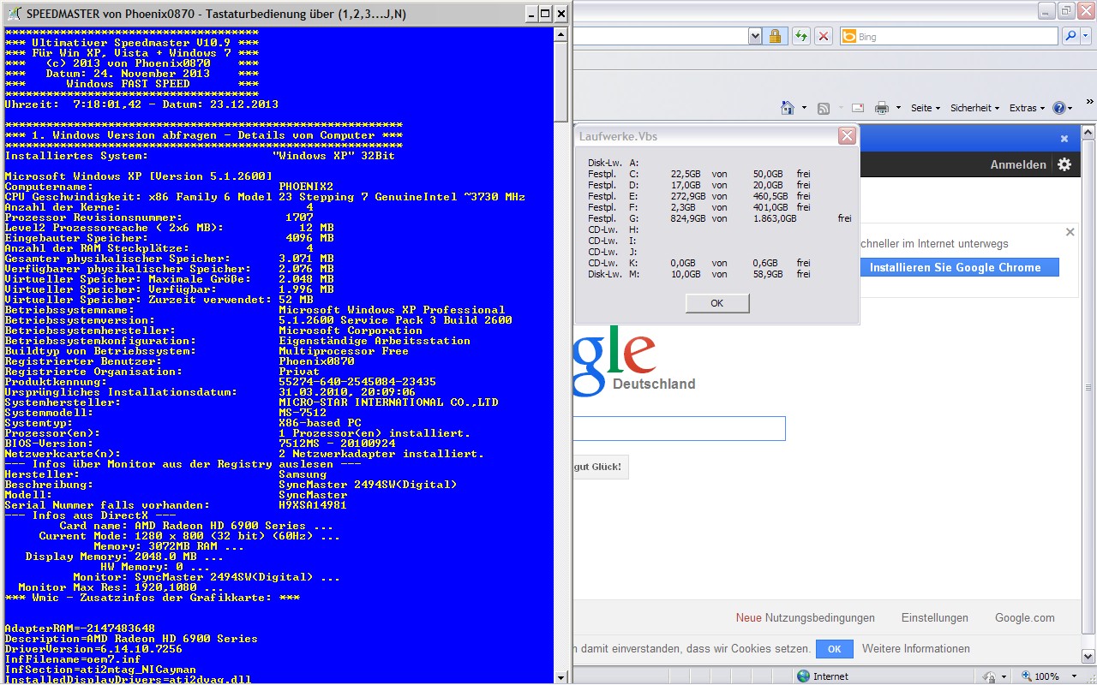Open the Nutzungsbedingungen link
1097x685 pixels.
click(820, 618)
